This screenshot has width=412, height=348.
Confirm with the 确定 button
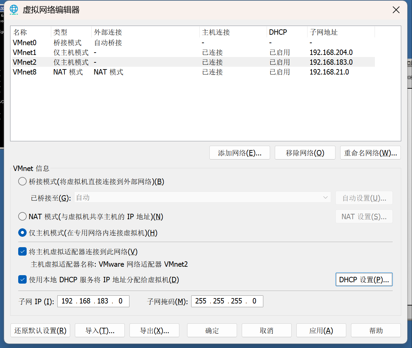tap(212, 330)
